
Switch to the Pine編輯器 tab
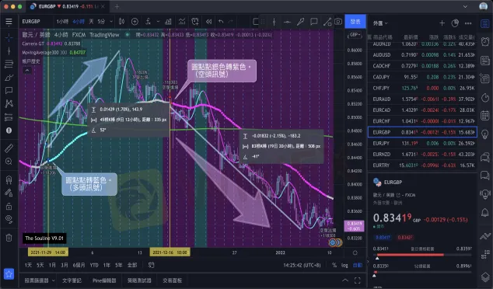tap(104, 280)
